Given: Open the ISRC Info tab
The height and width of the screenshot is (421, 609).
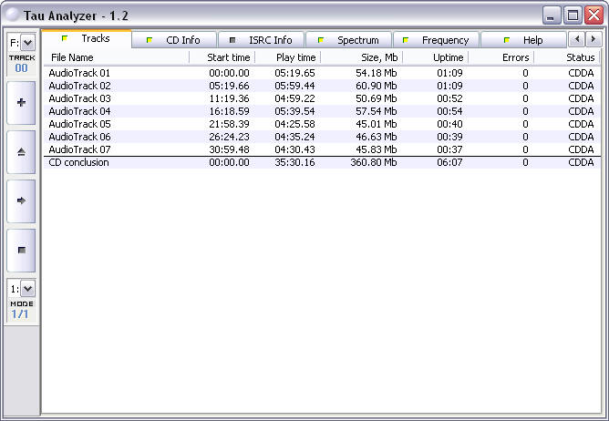Looking at the screenshot, I should (260, 40).
